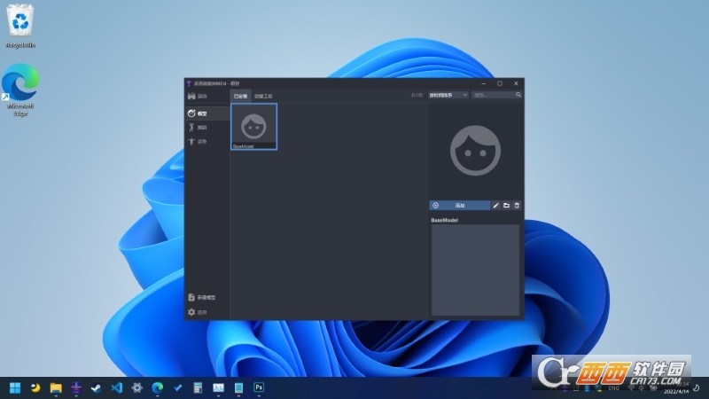
Task: Open Microsoft Edge desktop shortcut
Action: pyautogui.click(x=19, y=89)
